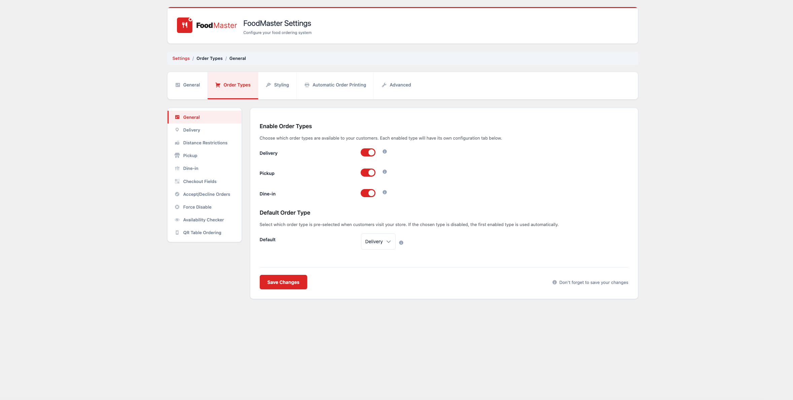
Task: Click the info icon near save reminder
Action: point(554,282)
